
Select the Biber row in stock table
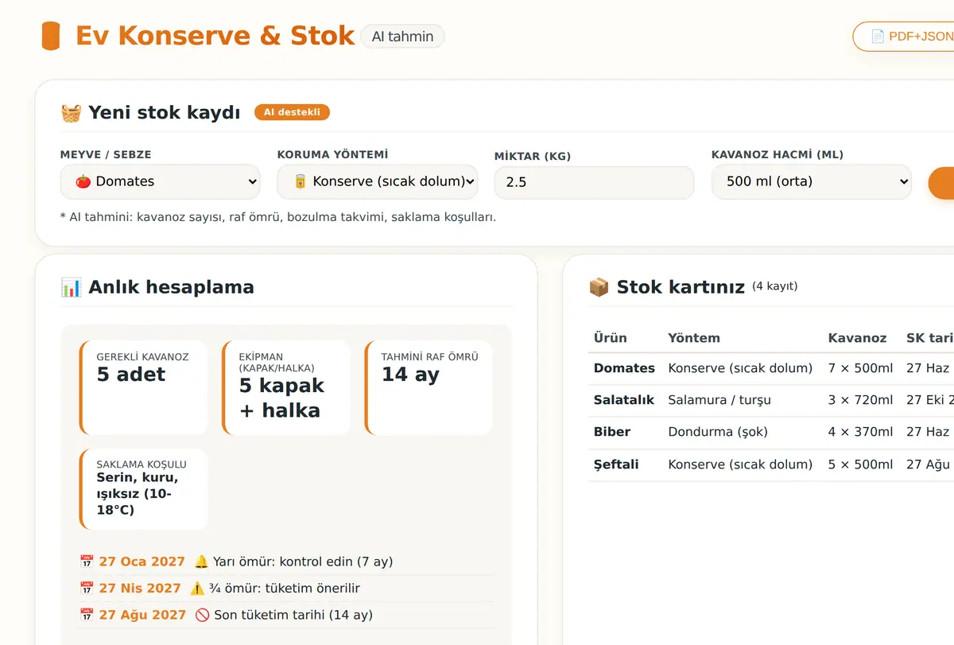(x=771, y=432)
